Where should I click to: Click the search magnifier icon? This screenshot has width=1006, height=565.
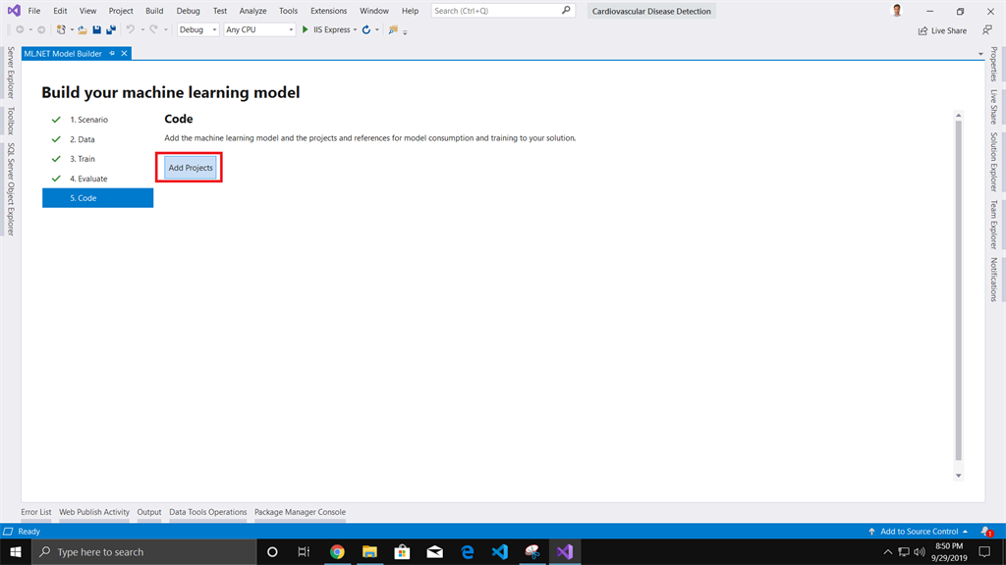566,10
